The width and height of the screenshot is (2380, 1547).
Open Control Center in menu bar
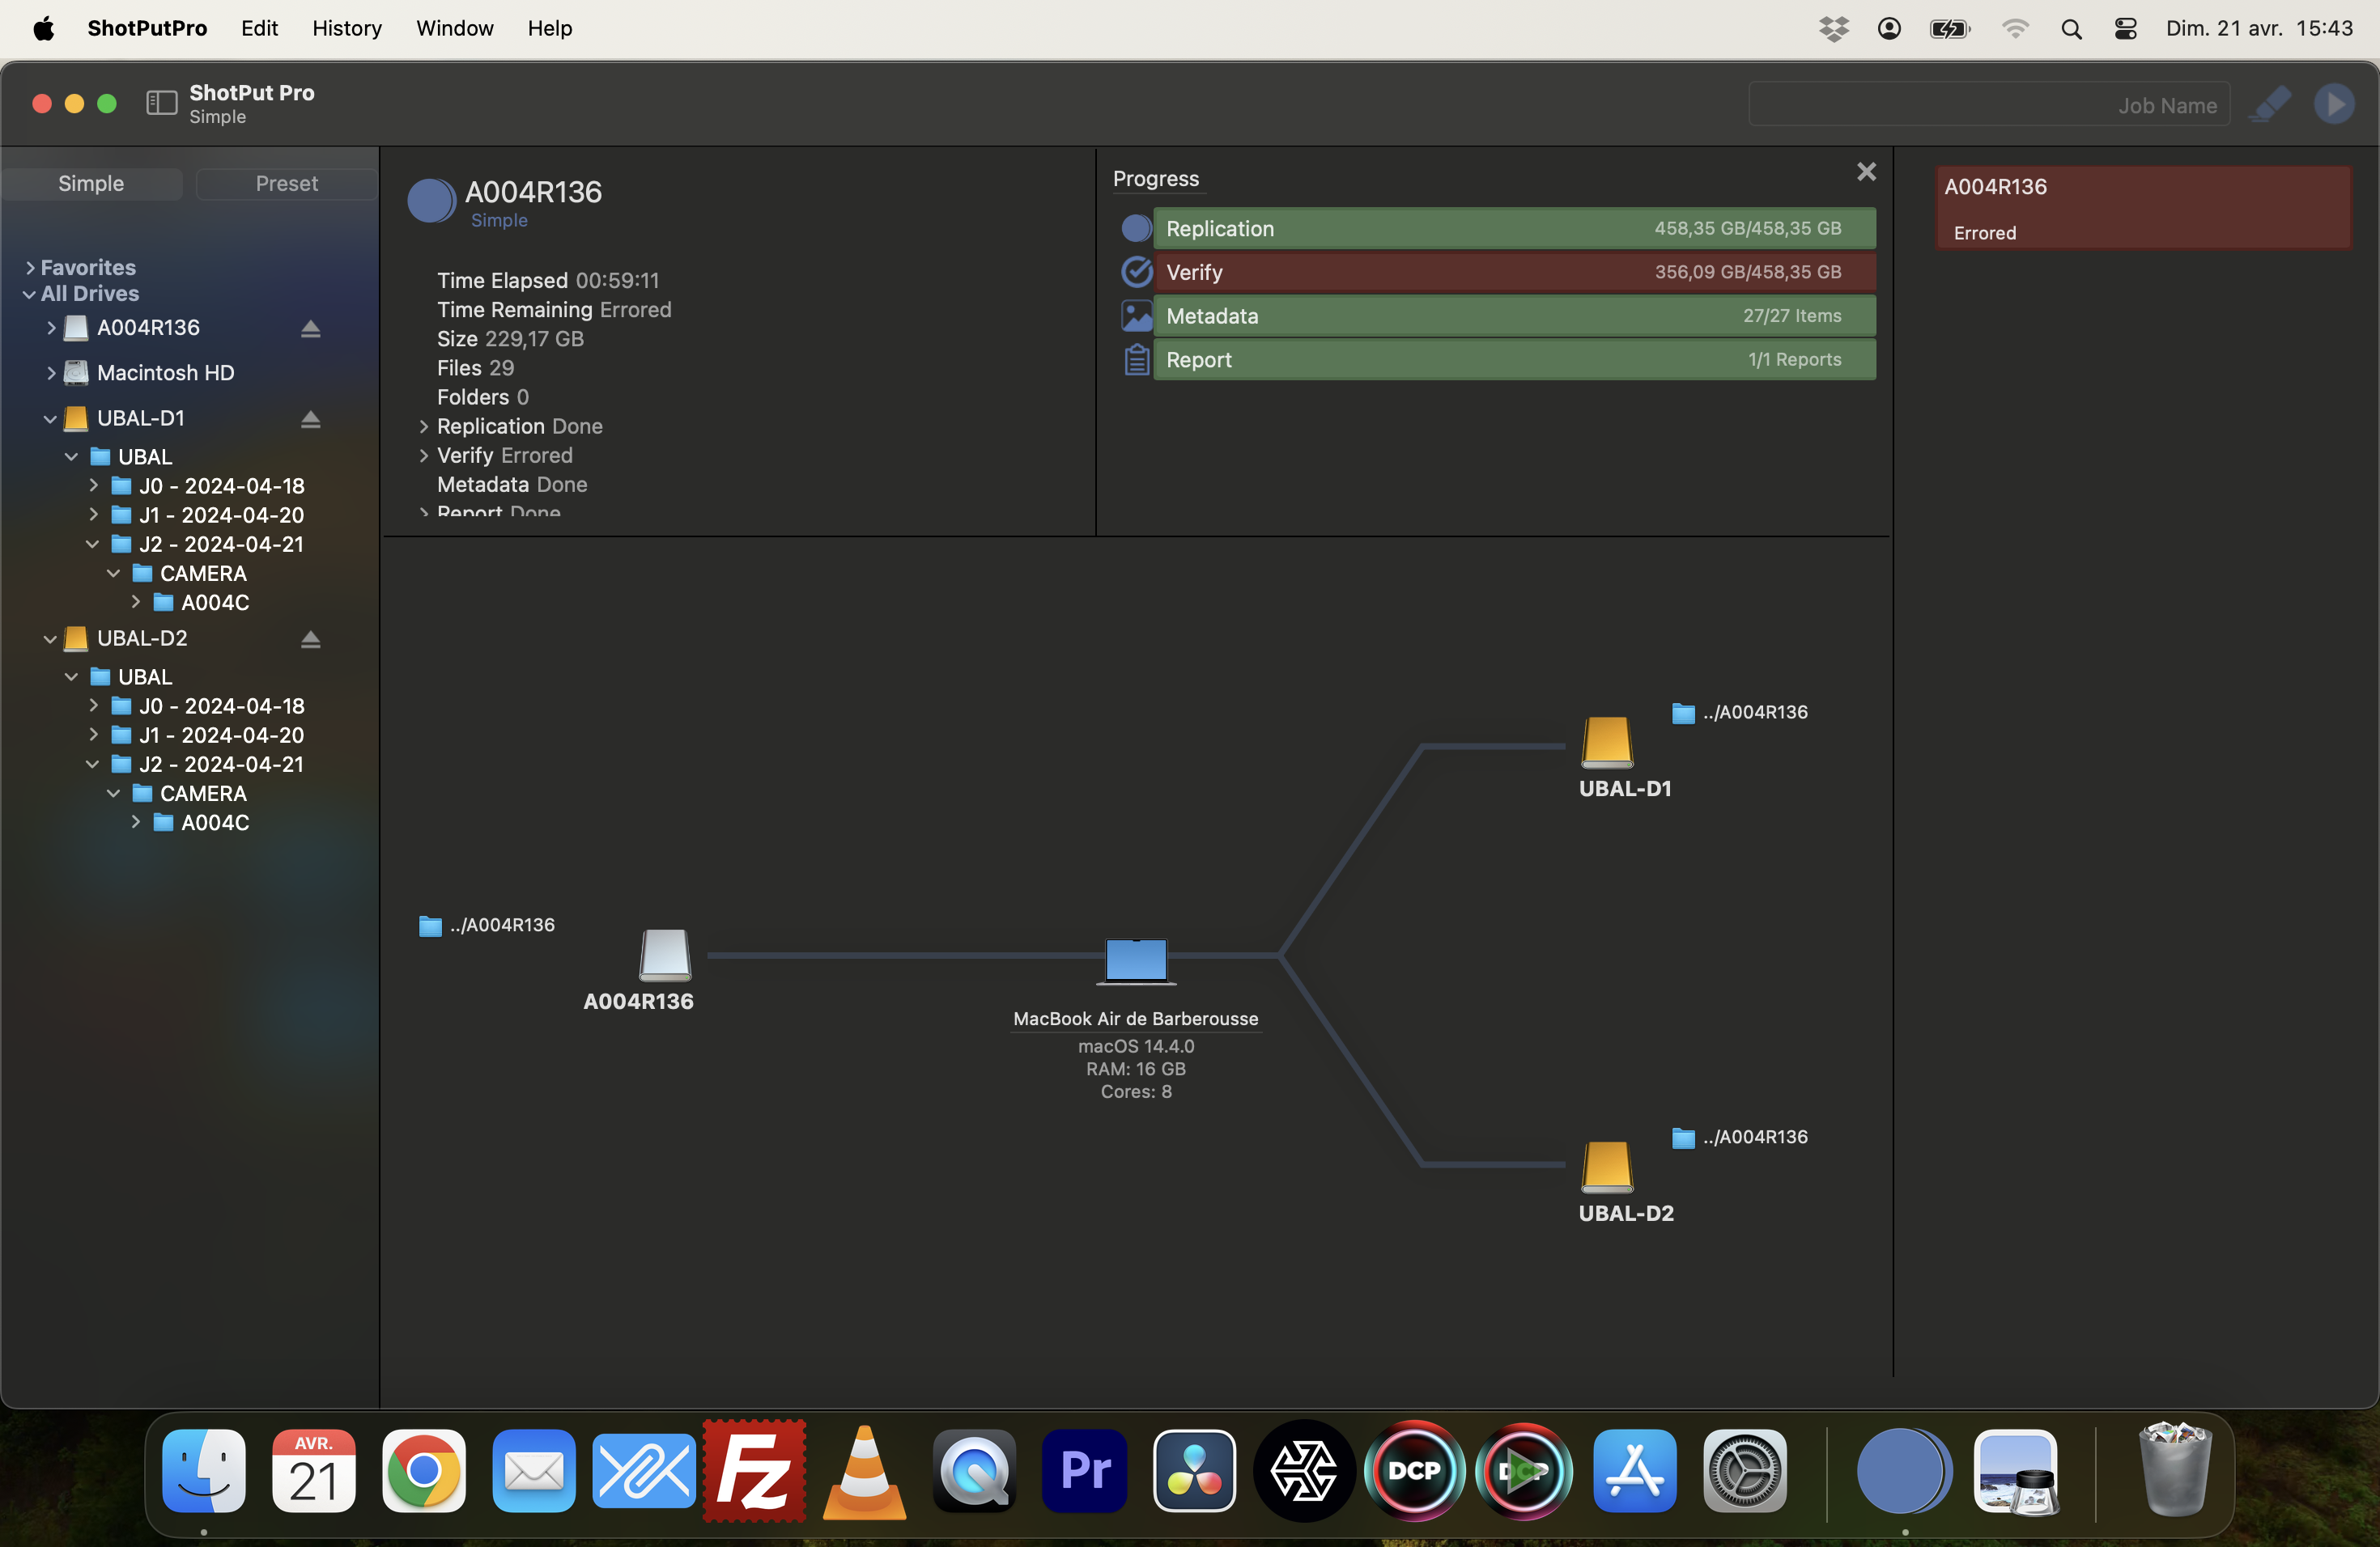point(2126,28)
